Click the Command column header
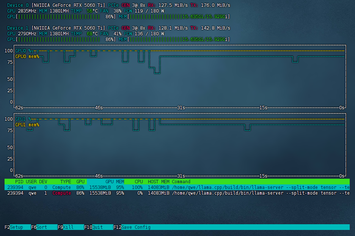The height and width of the screenshot is (236, 355). click(181, 182)
